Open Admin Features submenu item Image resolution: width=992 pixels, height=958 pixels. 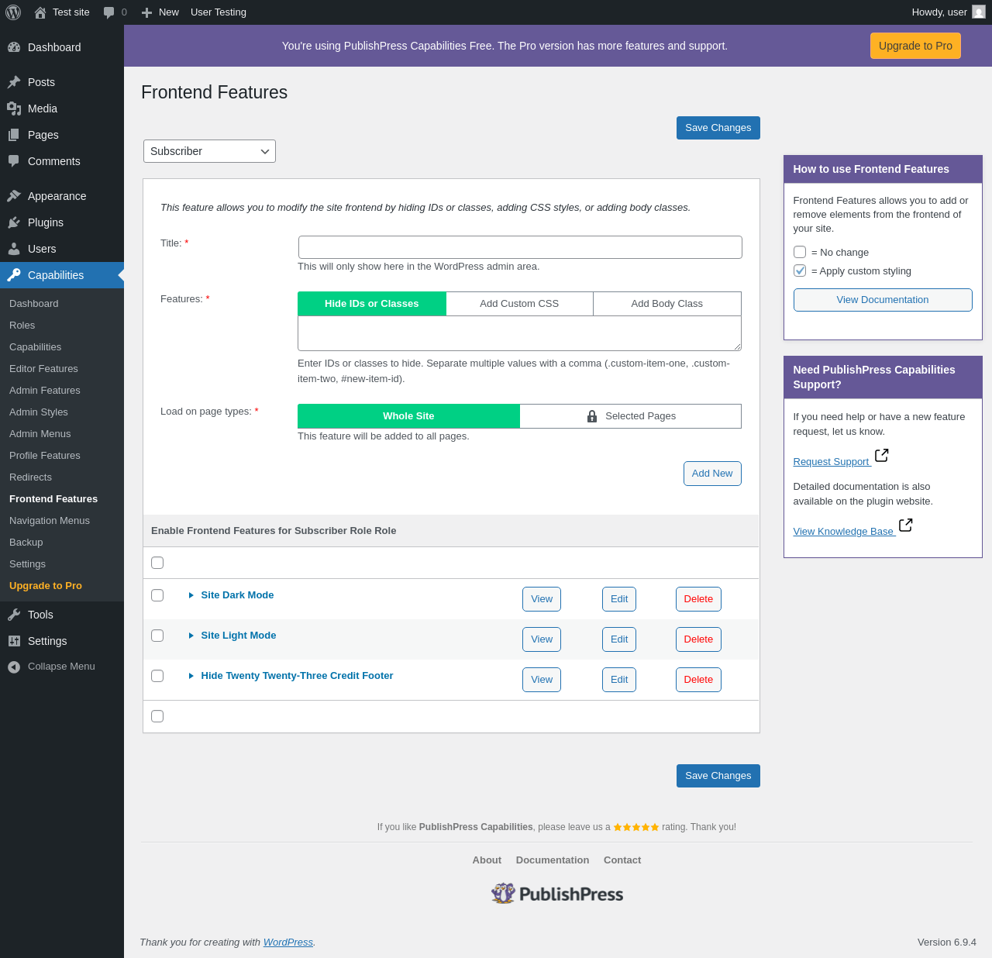(x=45, y=391)
